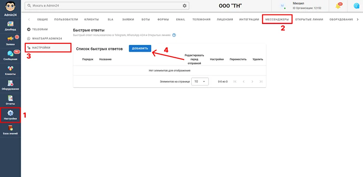
Task: Click the Admin24 avatar logo
Action: [11, 6]
